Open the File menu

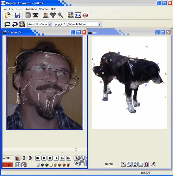pos(5,9)
